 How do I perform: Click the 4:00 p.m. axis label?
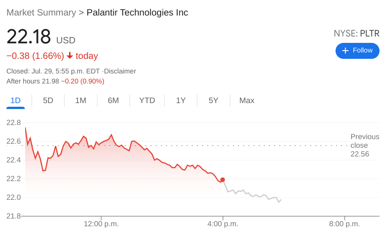click(x=222, y=224)
